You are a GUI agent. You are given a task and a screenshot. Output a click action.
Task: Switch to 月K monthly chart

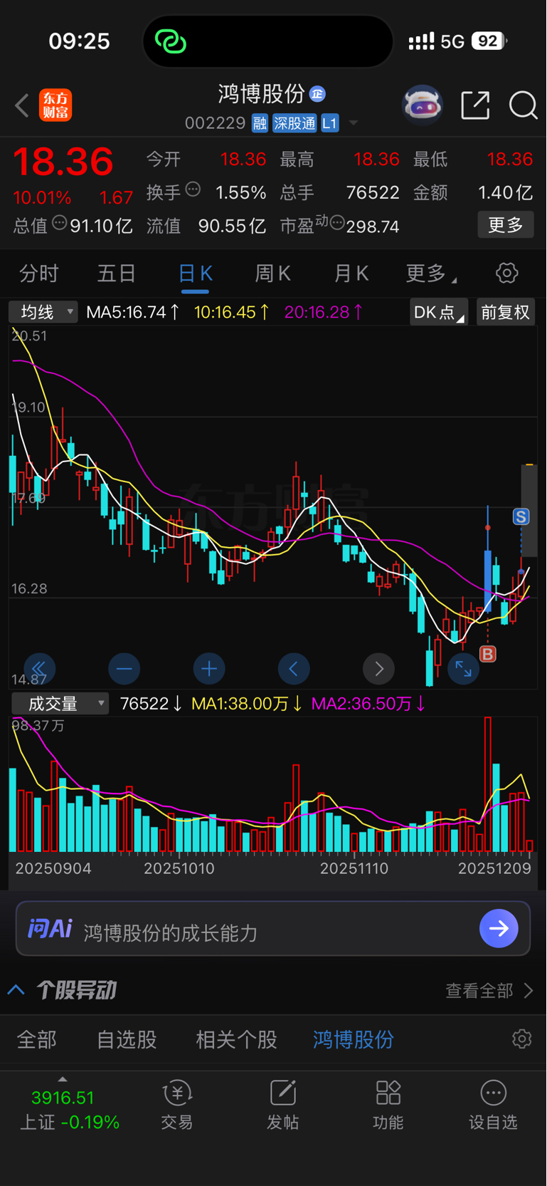point(351,274)
